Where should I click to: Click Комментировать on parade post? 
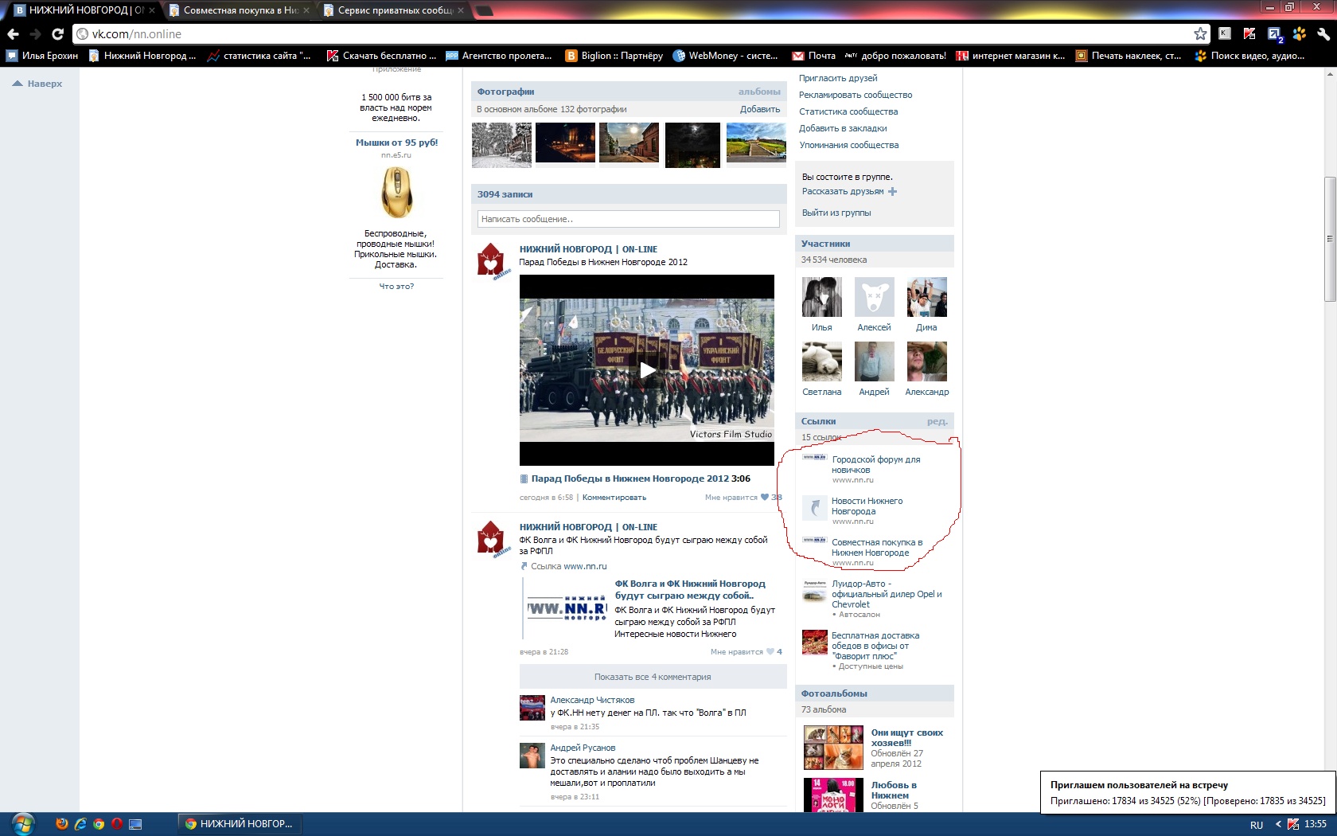[614, 498]
